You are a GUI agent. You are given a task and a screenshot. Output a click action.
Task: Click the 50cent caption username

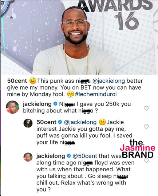point(17,81)
